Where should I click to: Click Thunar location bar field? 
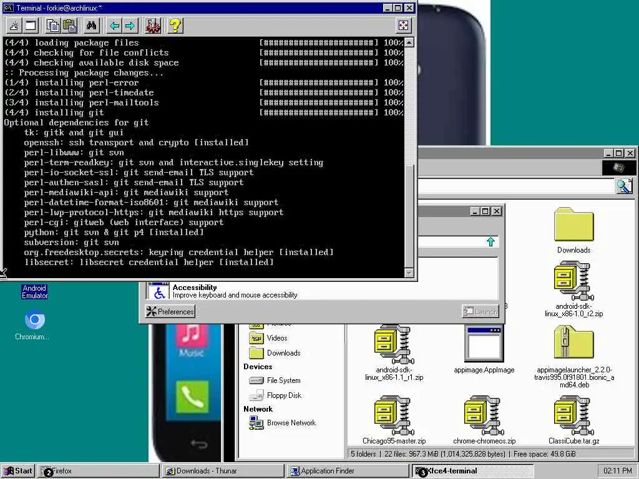(x=516, y=186)
